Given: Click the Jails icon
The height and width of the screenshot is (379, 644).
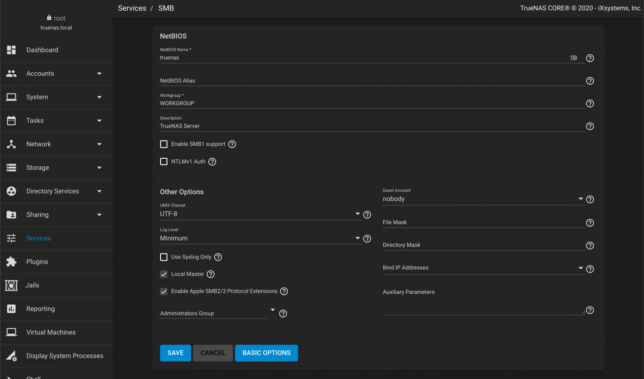Looking at the screenshot, I should coord(11,285).
